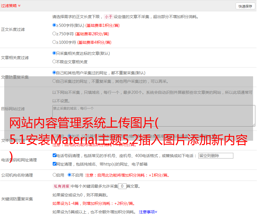The image size is (257, 217).
Task: Expand the 注意事项 link
Action: click(148, 212)
